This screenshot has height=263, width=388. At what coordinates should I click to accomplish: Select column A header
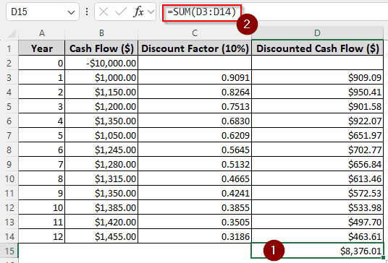pos(42,33)
